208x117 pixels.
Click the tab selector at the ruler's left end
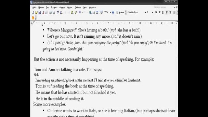pyautogui.click(x=32, y=23)
